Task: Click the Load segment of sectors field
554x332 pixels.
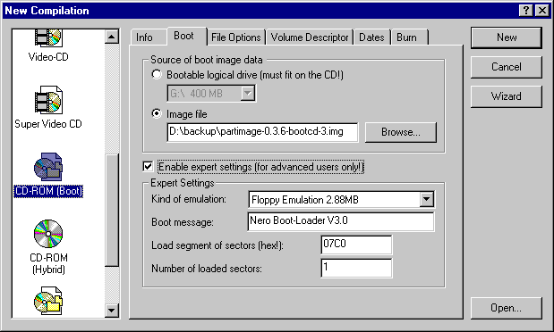Action: (x=356, y=245)
